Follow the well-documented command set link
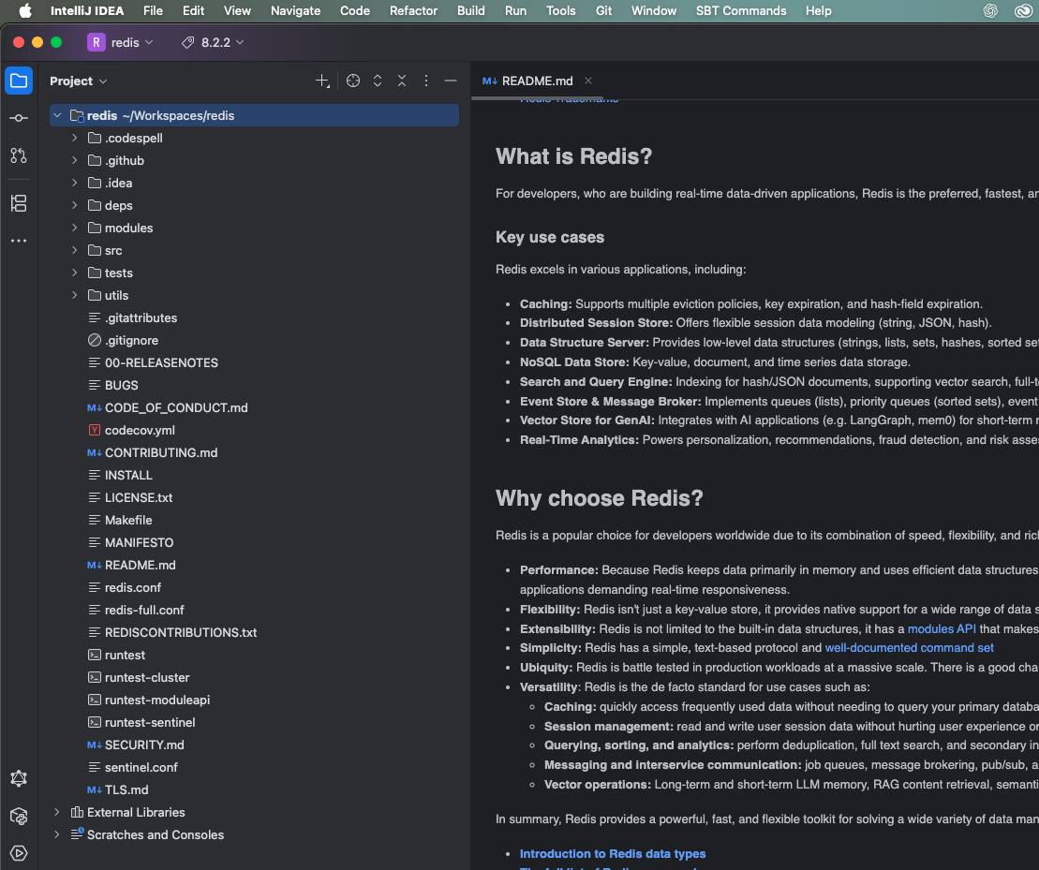 point(909,647)
